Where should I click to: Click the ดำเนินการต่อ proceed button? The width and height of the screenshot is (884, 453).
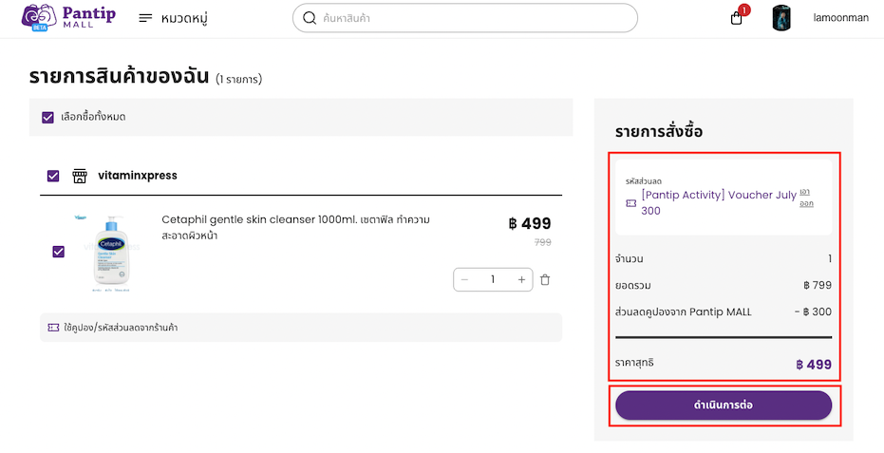coord(724,406)
